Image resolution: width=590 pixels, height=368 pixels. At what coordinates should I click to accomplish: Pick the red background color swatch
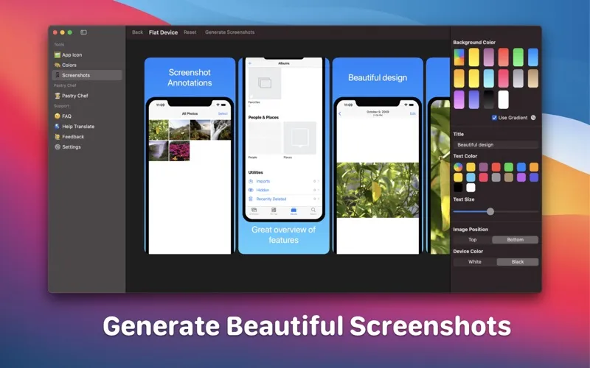[x=504, y=57]
